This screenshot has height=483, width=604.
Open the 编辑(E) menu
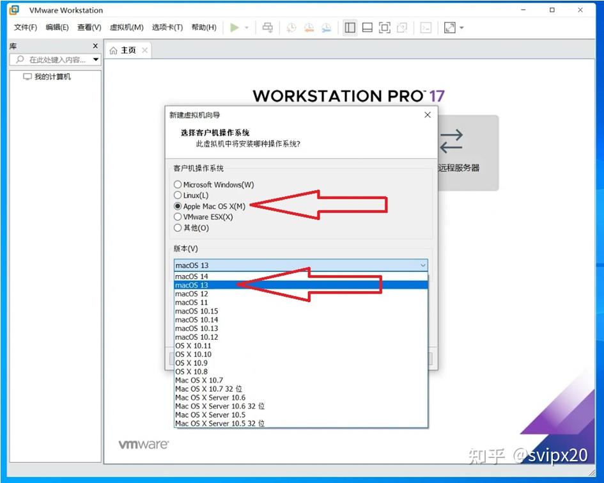click(x=57, y=28)
